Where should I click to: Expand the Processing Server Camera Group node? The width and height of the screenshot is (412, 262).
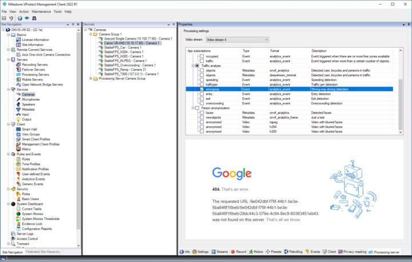coord(90,79)
